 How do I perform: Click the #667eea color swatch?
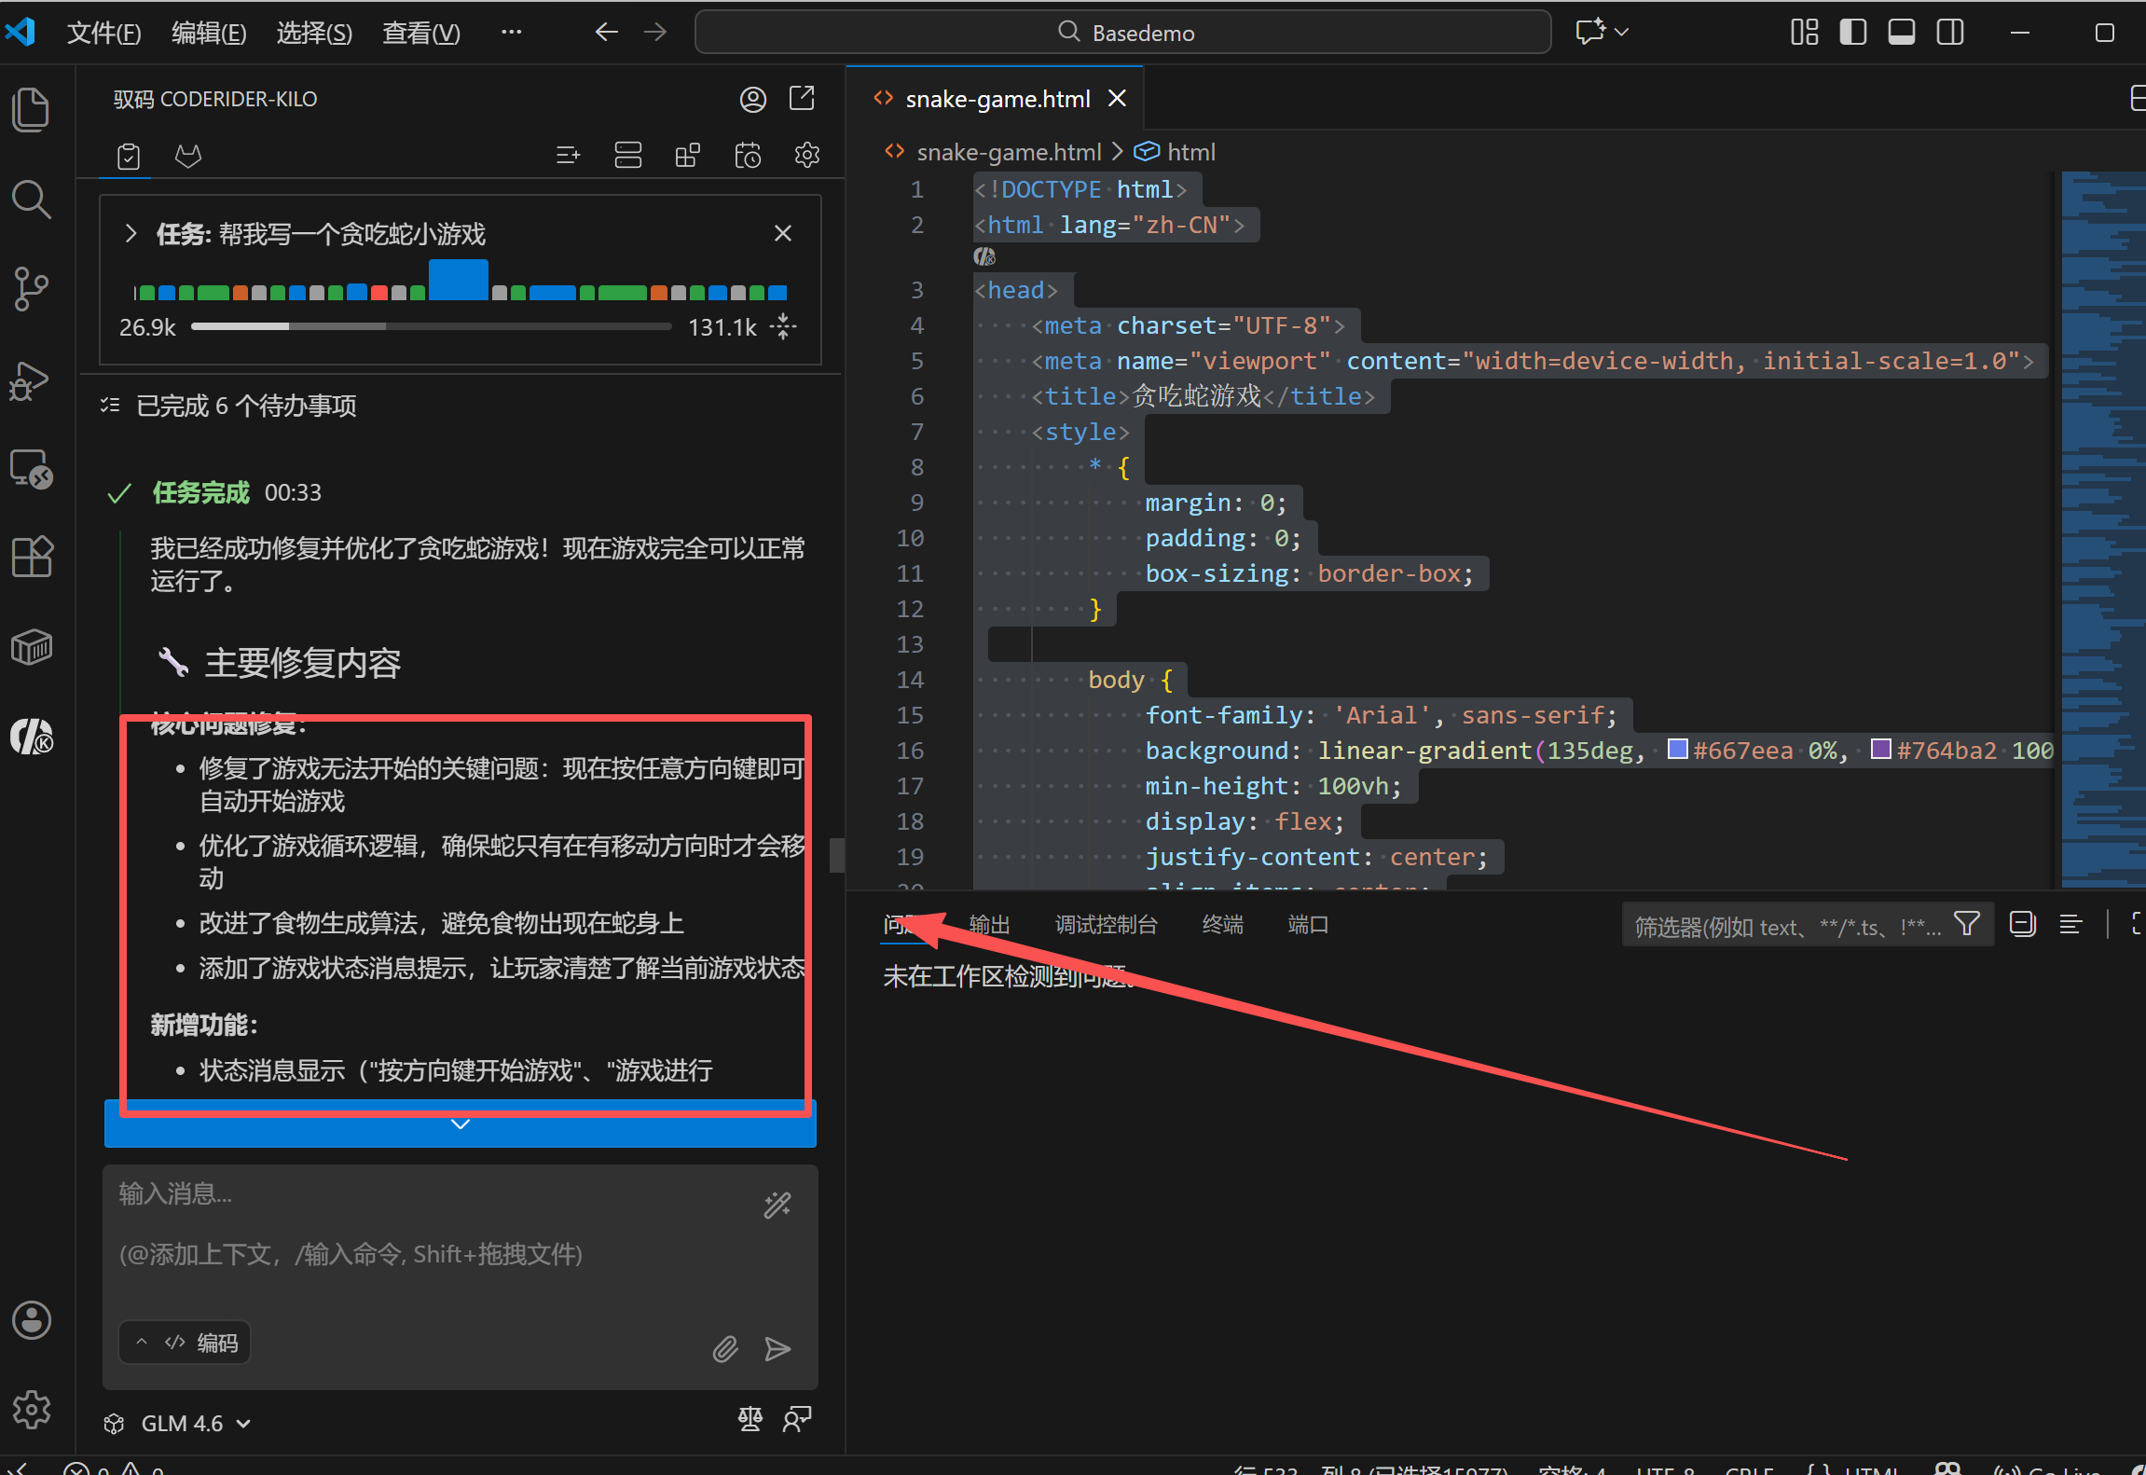pyautogui.click(x=1676, y=750)
